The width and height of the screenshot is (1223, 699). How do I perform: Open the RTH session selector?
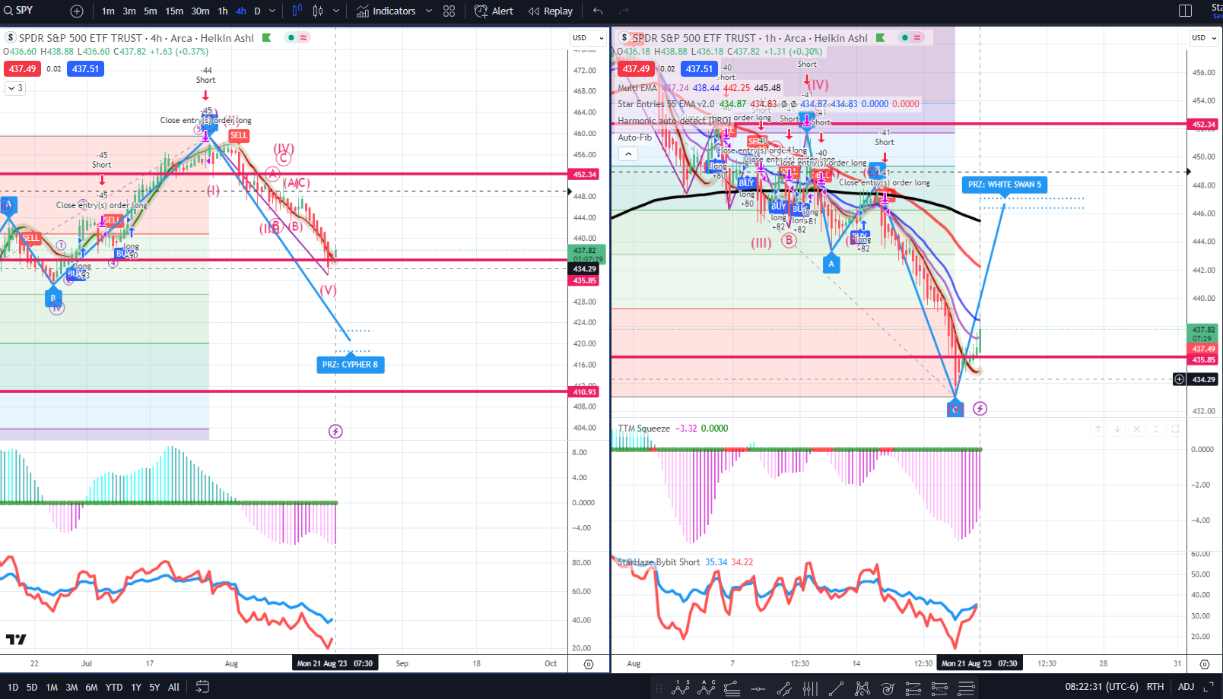(x=1155, y=687)
